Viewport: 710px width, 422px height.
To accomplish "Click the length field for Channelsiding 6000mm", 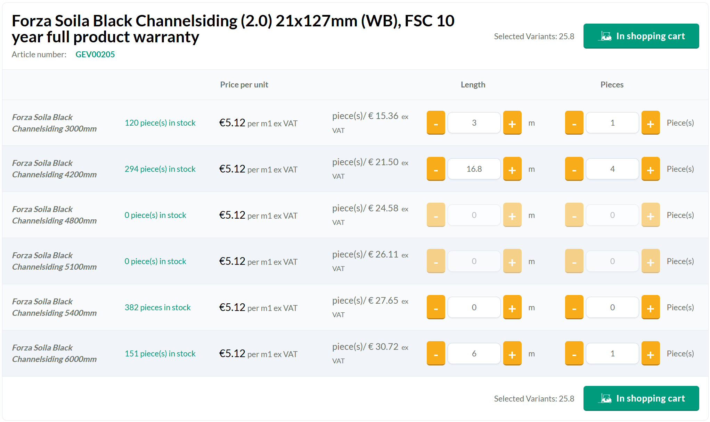I will click(474, 354).
